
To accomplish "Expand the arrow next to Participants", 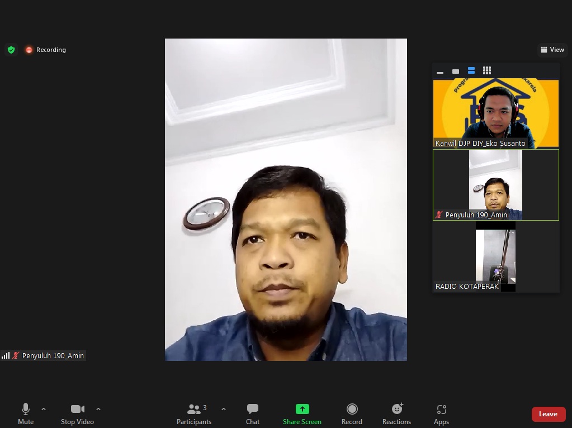I will point(224,409).
